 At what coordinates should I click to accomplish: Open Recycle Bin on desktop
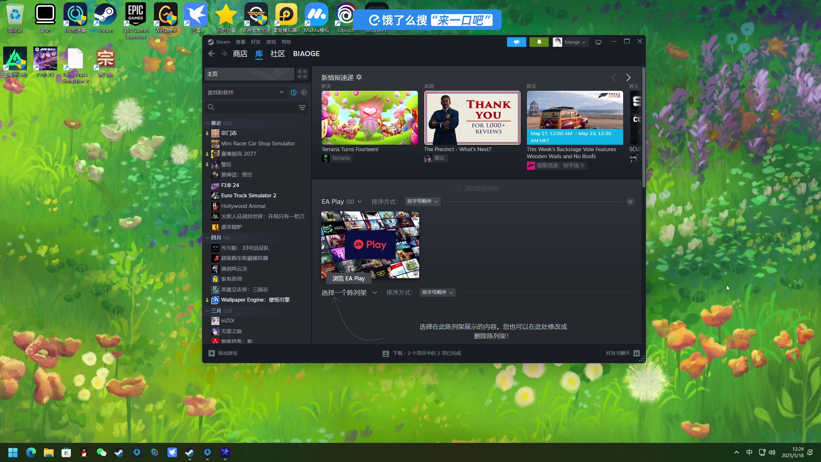15,18
